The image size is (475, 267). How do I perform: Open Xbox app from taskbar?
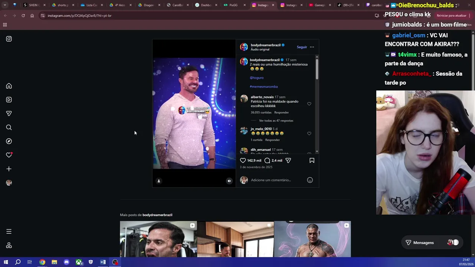point(79,262)
